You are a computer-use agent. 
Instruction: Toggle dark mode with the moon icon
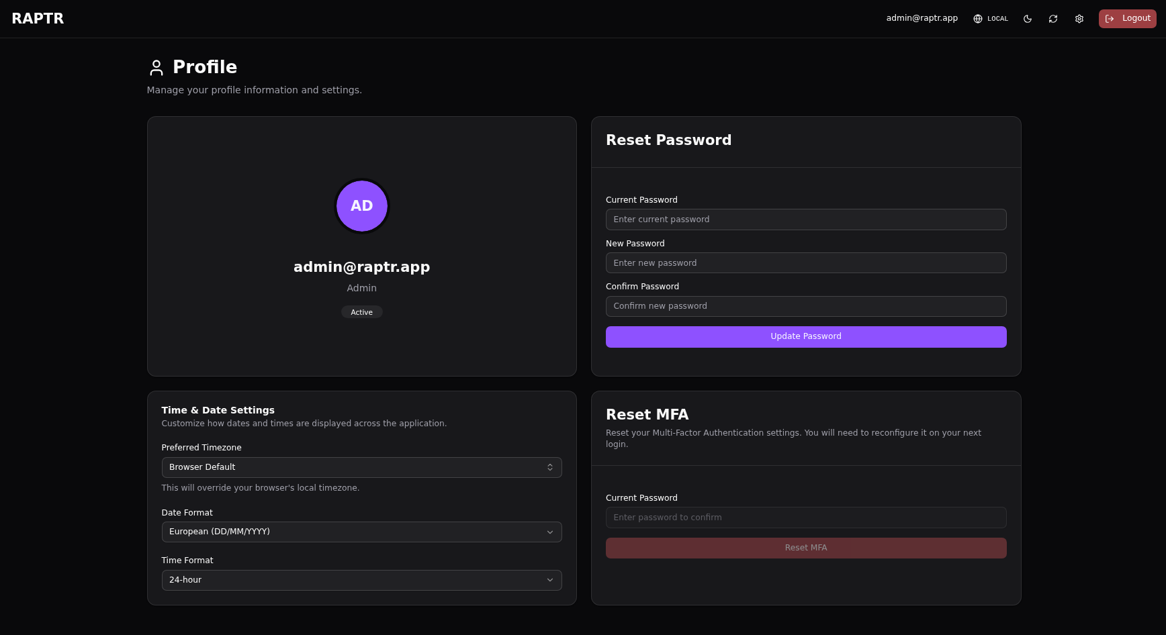[x=1027, y=18]
